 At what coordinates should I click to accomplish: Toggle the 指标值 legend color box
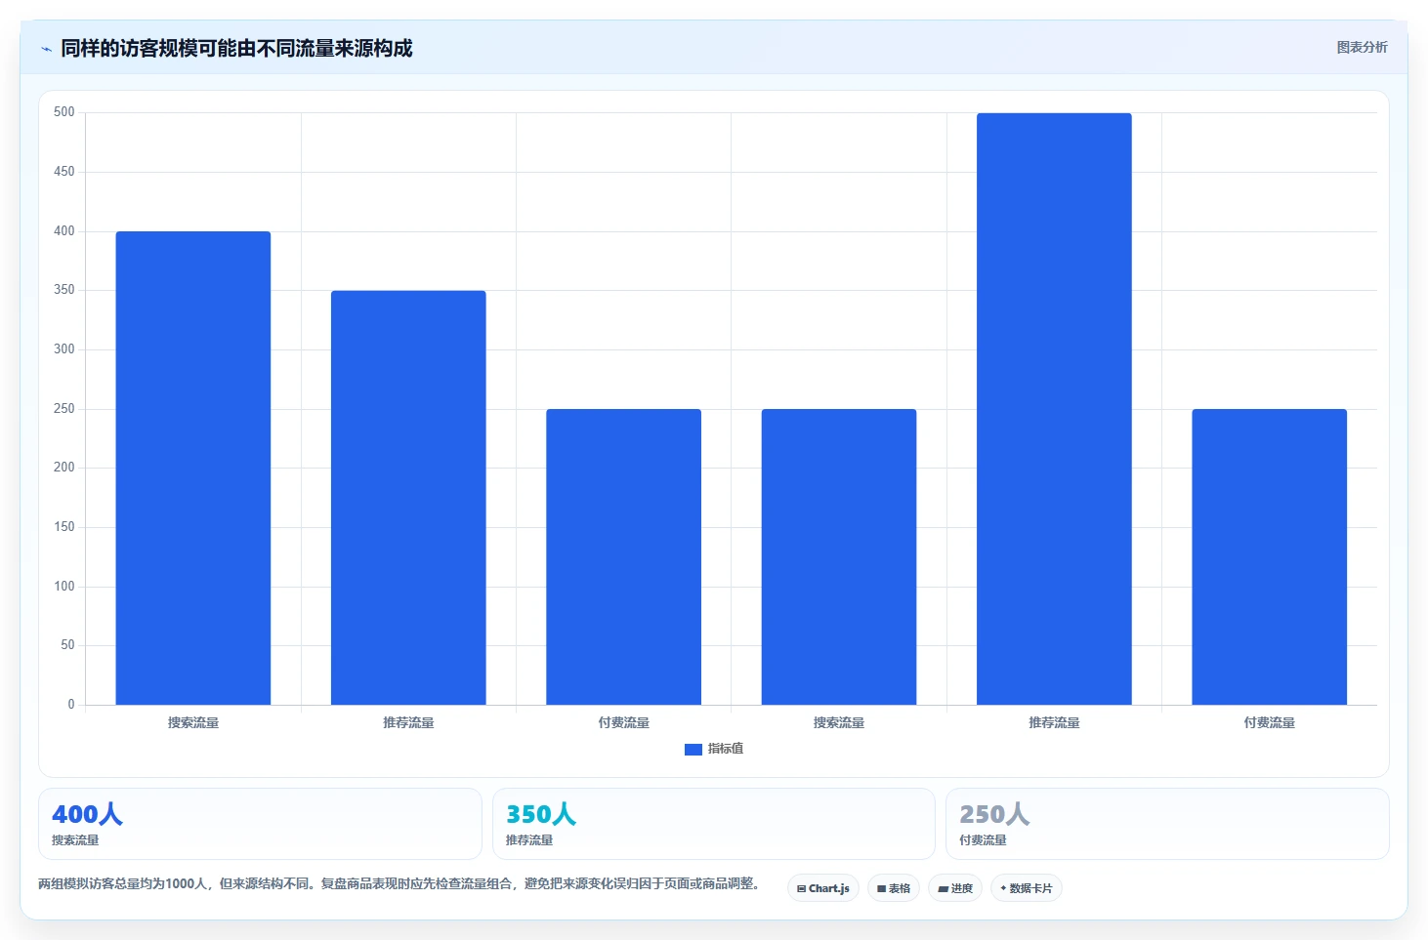[693, 749]
